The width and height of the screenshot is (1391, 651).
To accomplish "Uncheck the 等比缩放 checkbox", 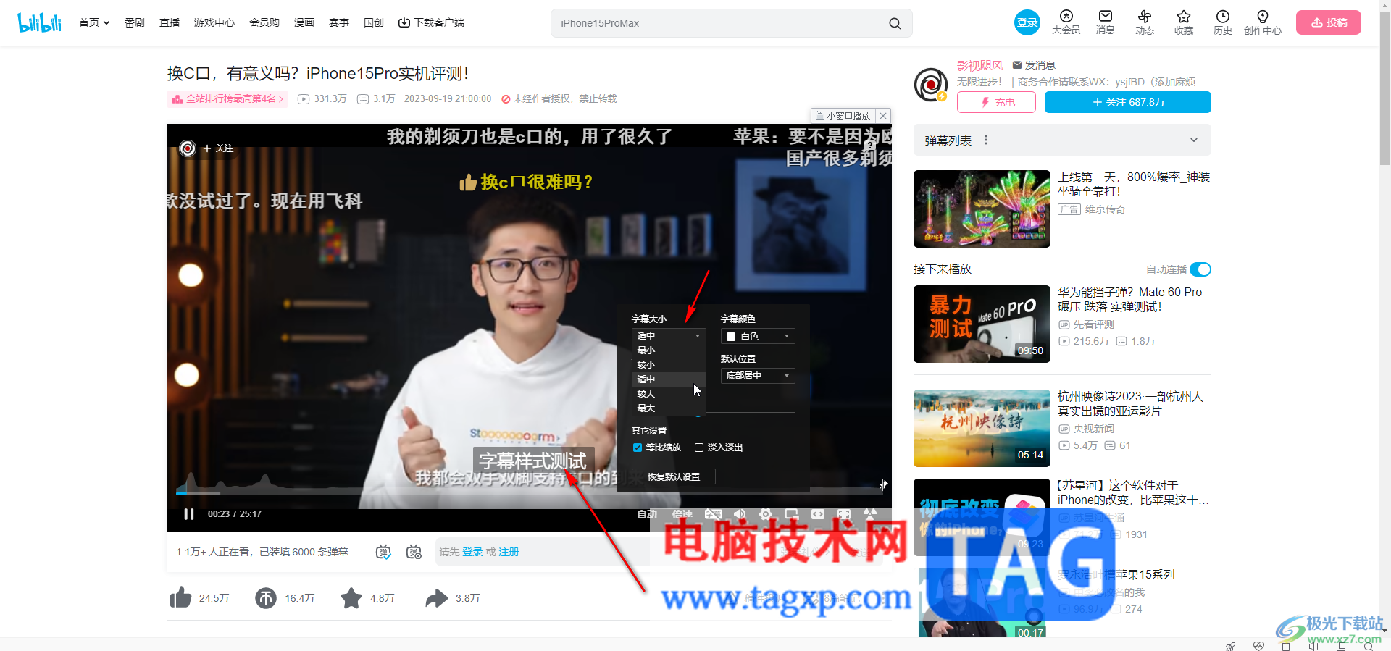I will (x=638, y=448).
